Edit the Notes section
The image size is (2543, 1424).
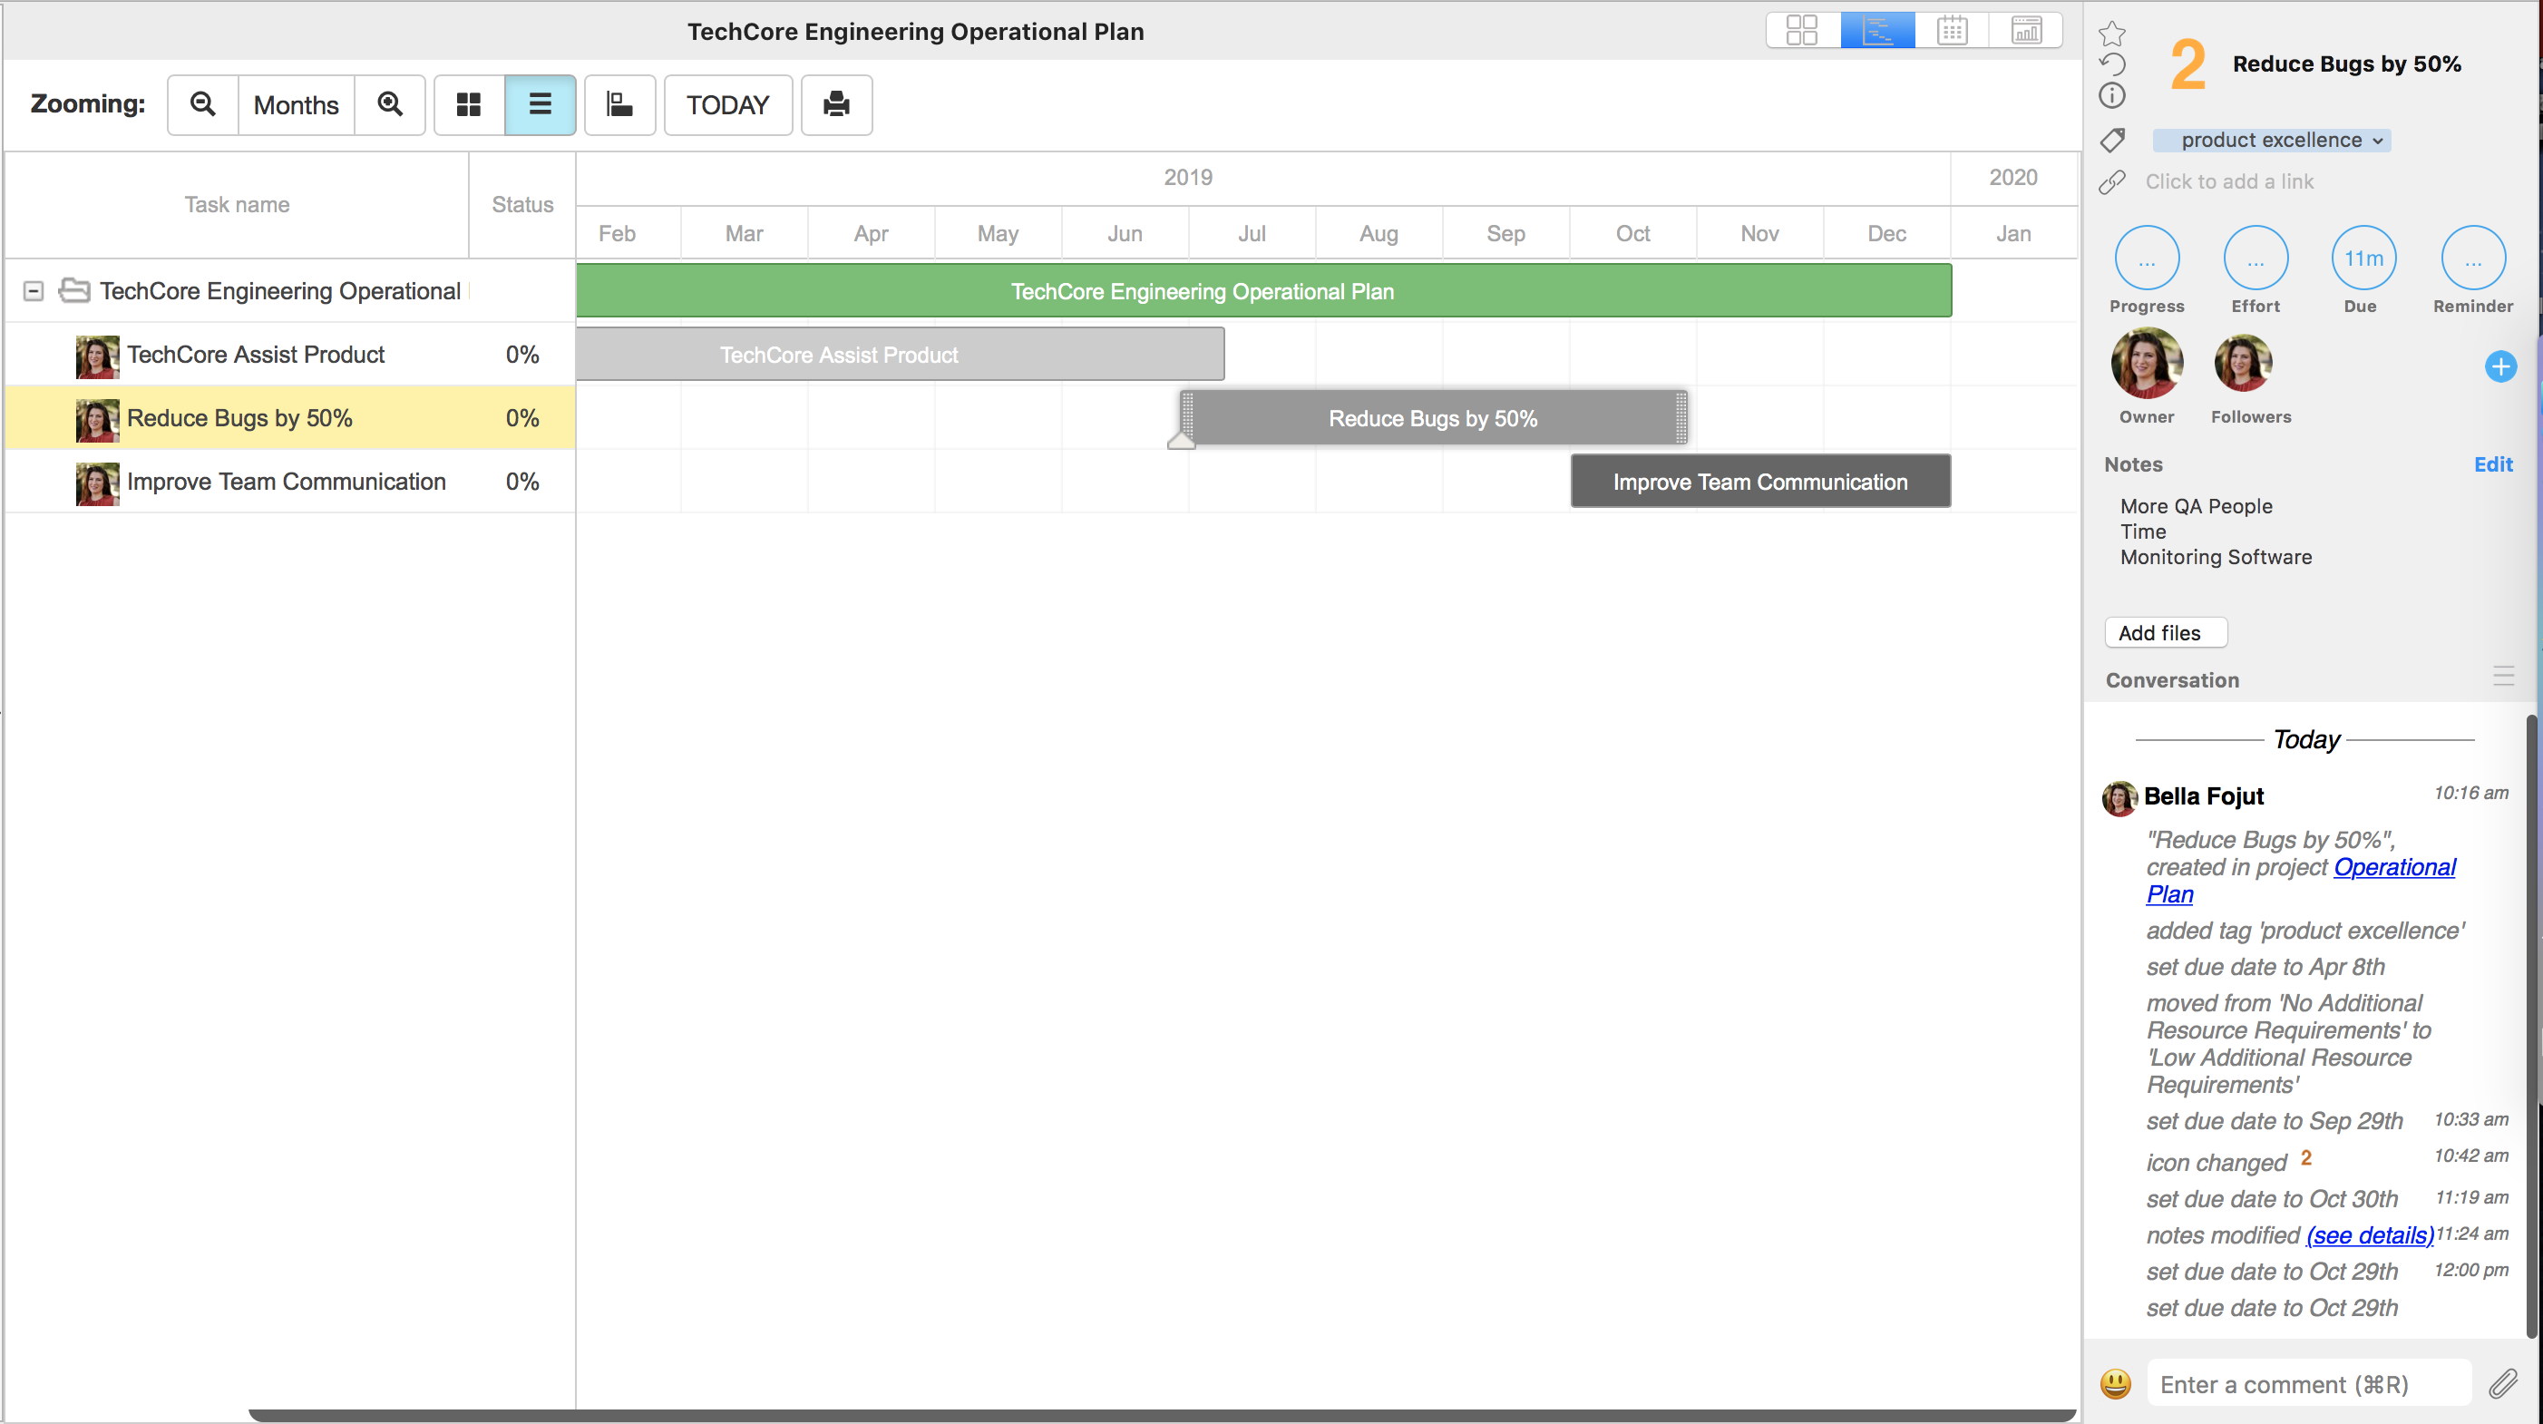tap(2492, 464)
